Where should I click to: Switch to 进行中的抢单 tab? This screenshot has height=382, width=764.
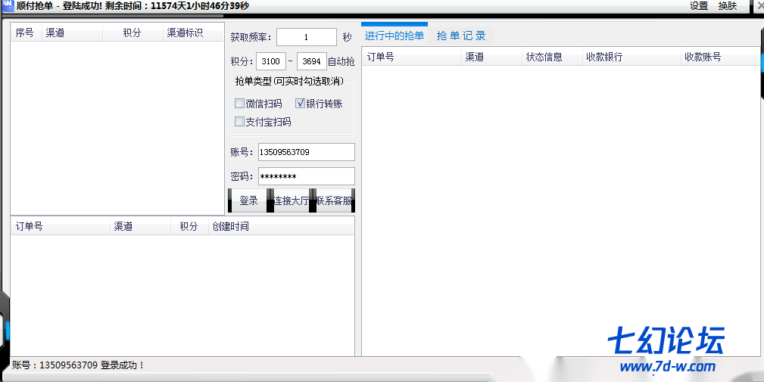(394, 36)
